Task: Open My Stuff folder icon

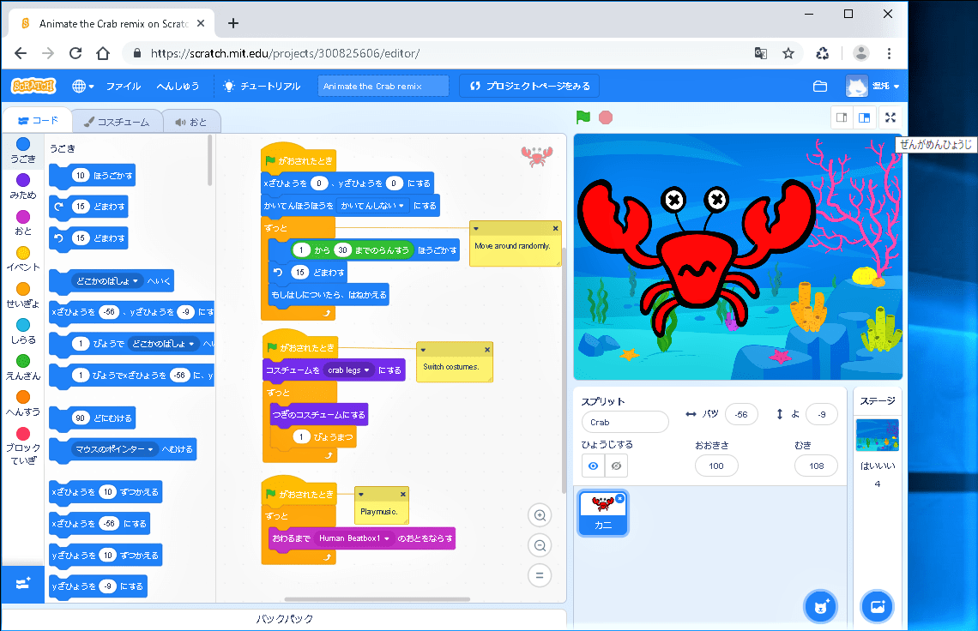Action: [820, 86]
